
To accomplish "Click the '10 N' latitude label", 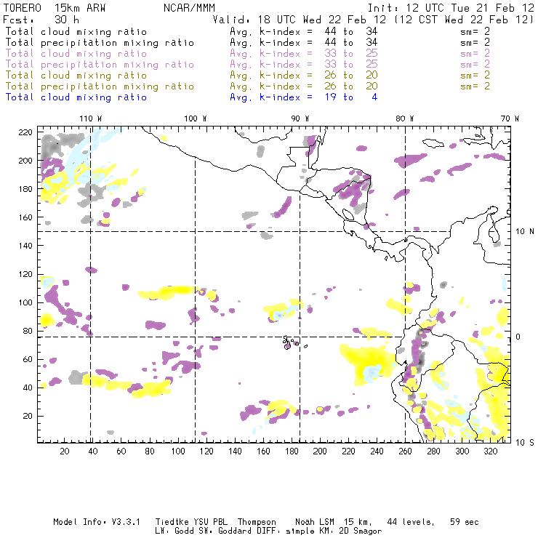I will click(x=525, y=232).
